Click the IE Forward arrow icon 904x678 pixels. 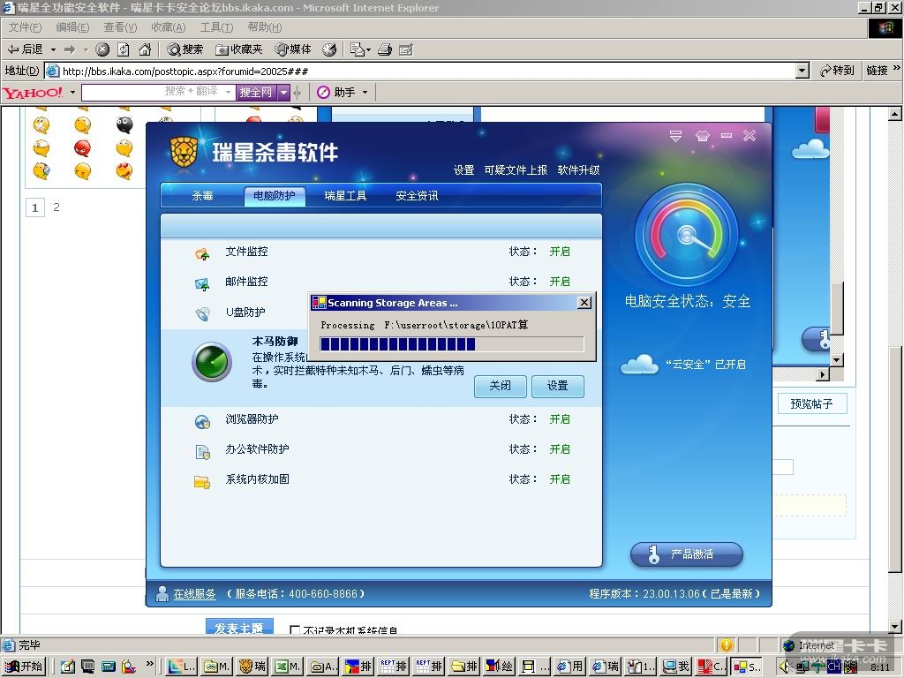tap(70, 49)
